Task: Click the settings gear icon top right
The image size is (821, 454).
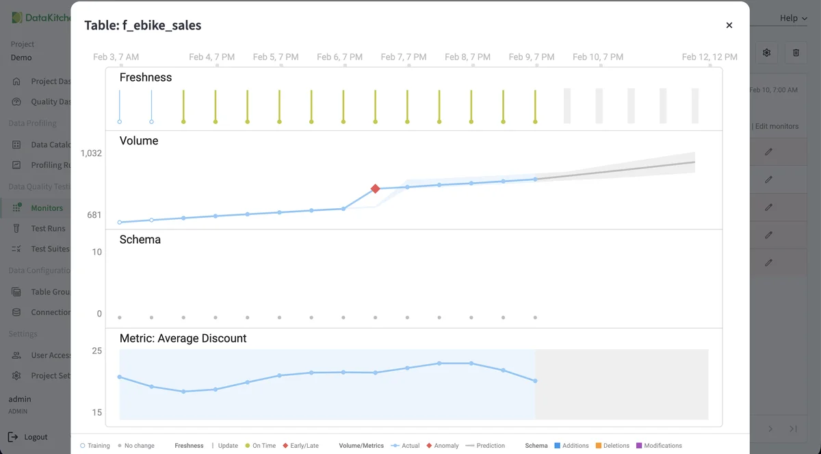Action: coord(766,52)
